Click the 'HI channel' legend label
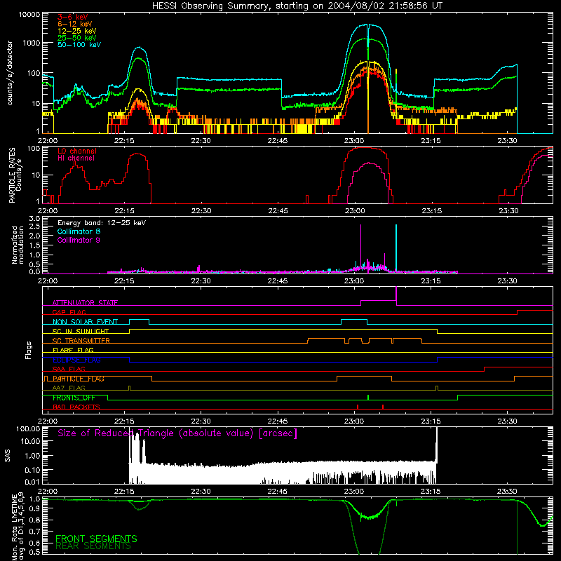The height and width of the screenshot is (561, 561). coord(76,158)
